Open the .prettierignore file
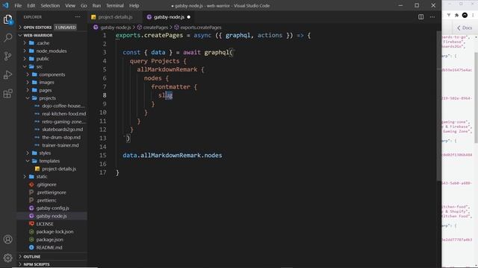This screenshot has width=478, height=268. coord(52,192)
